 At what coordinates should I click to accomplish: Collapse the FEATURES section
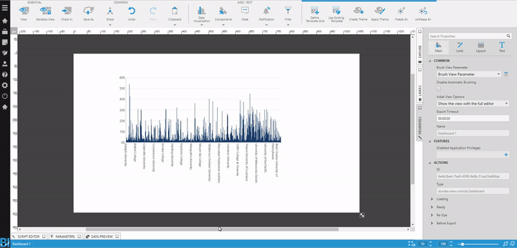click(430, 141)
